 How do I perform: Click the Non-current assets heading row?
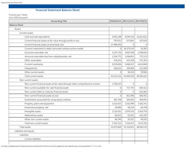tap(29, 80)
